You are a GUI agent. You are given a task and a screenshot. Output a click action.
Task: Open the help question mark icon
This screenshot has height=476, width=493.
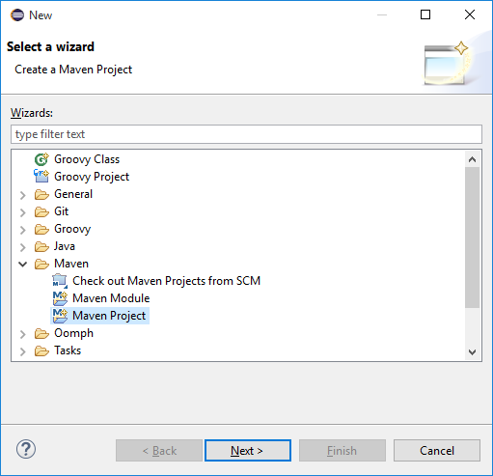[26, 450]
